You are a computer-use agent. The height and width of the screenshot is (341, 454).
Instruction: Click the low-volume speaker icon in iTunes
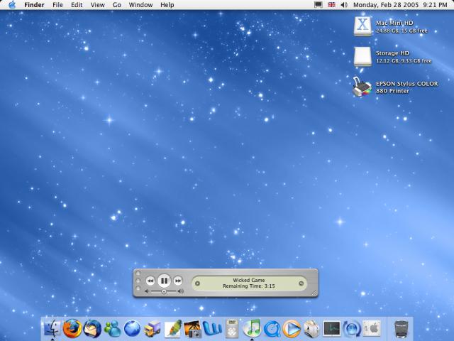tap(147, 291)
